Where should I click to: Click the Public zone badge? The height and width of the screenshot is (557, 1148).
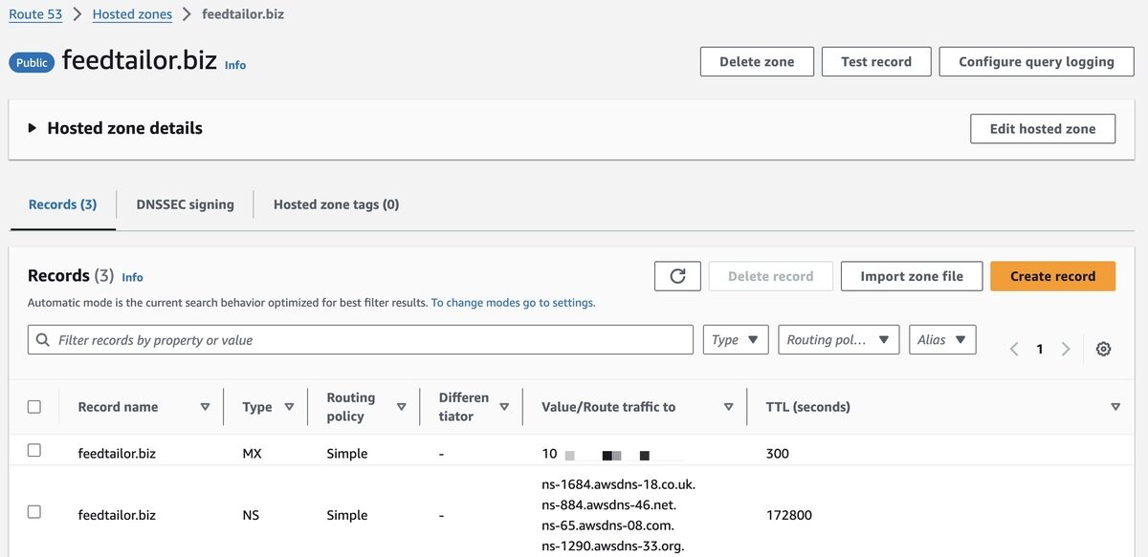click(32, 62)
